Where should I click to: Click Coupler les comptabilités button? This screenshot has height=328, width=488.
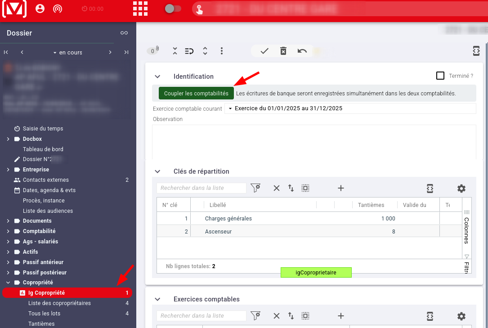click(196, 93)
